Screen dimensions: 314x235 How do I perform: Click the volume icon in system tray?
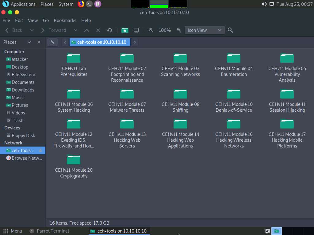(264, 4)
